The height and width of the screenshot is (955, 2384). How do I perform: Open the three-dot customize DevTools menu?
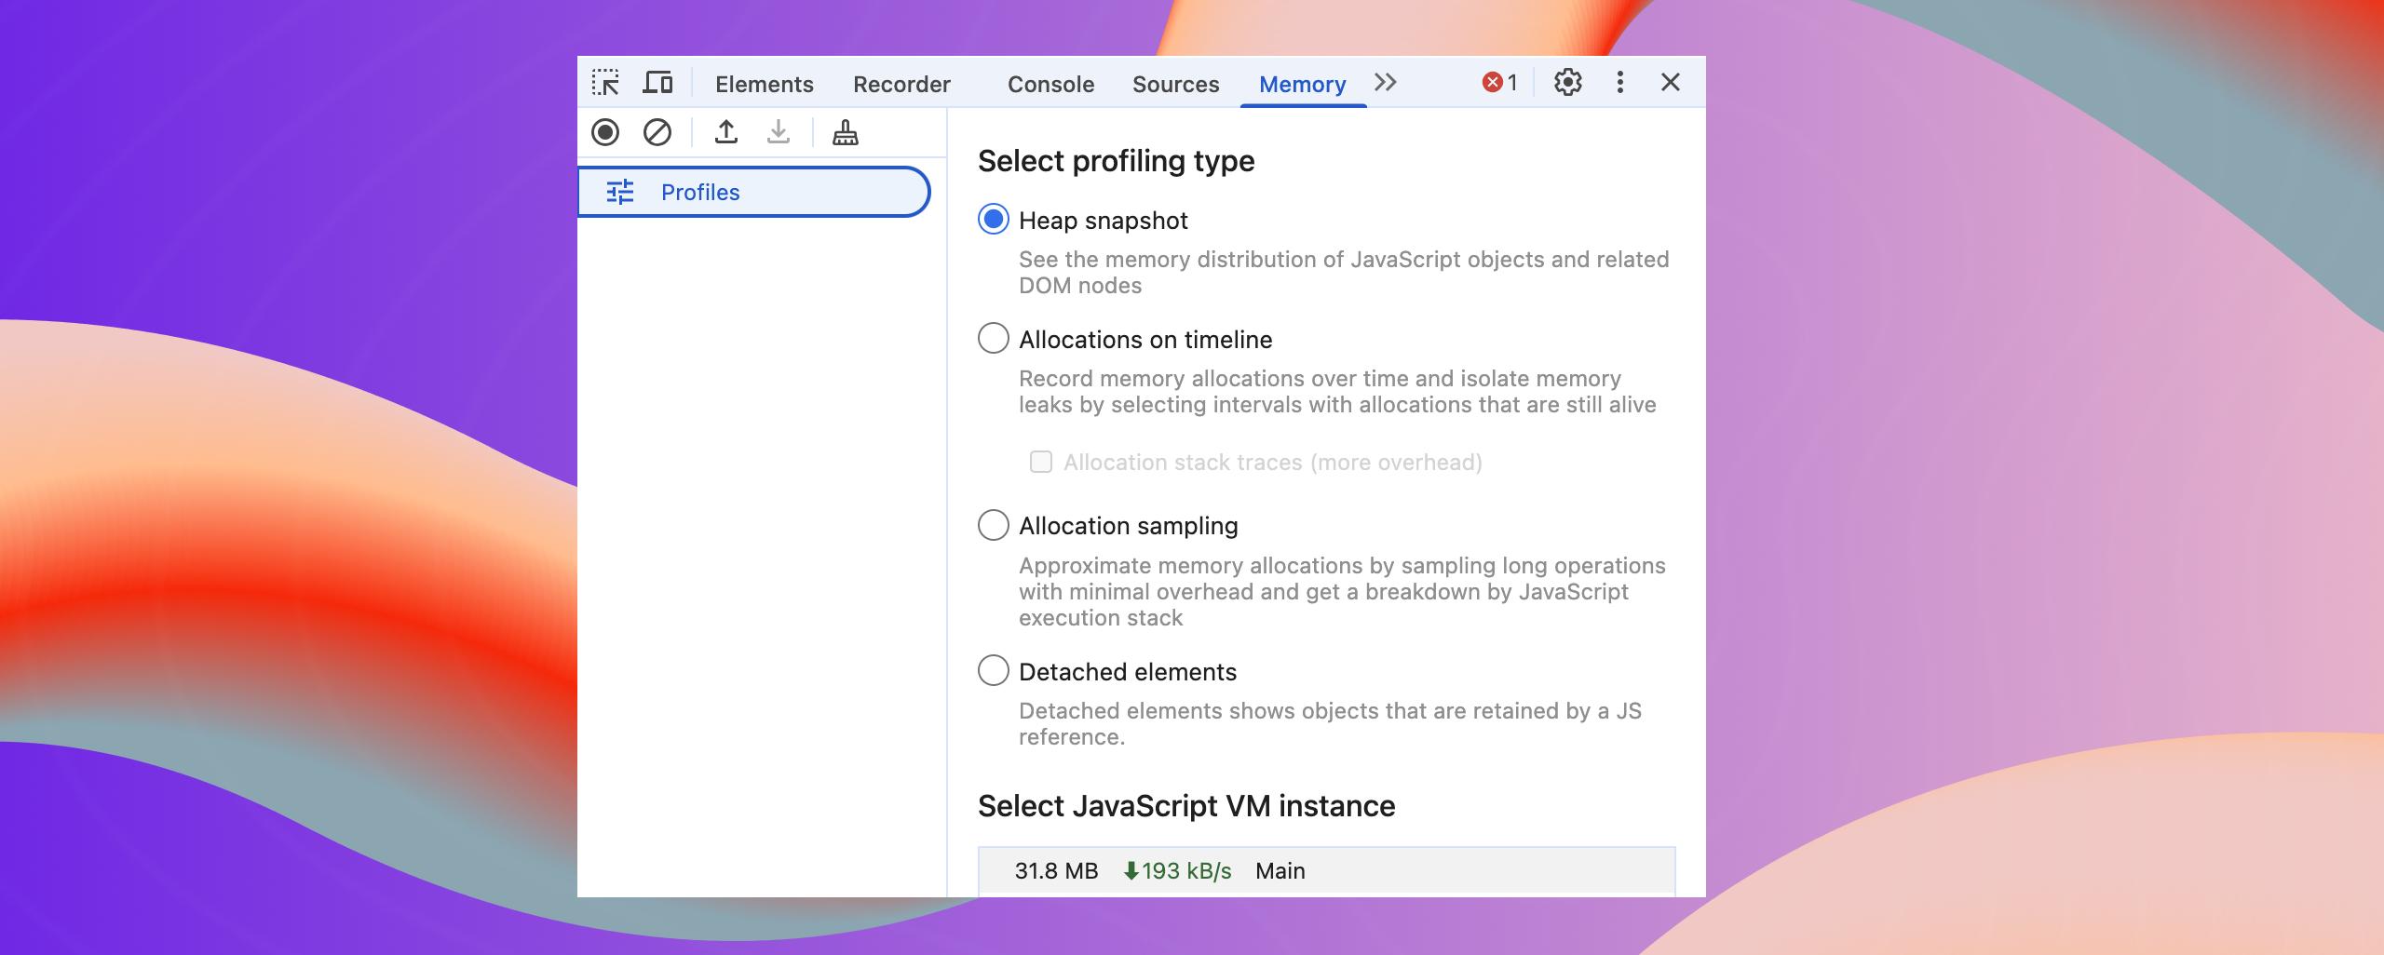point(1620,83)
